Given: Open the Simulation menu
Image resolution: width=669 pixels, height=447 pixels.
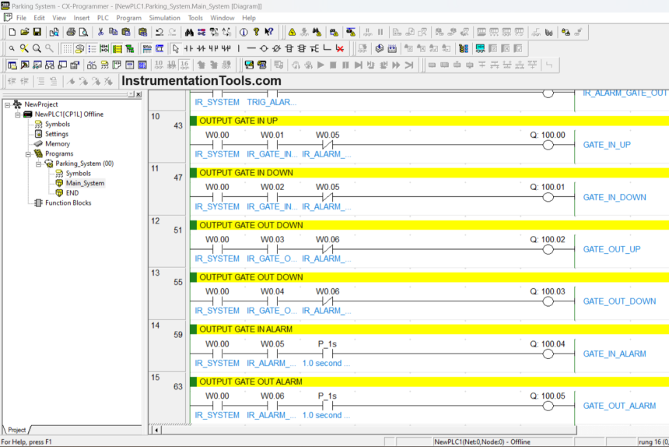Looking at the screenshot, I should (164, 18).
